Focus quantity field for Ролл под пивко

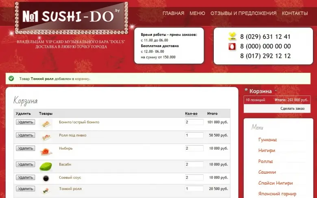pyautogui.click(x=194, y=135)
